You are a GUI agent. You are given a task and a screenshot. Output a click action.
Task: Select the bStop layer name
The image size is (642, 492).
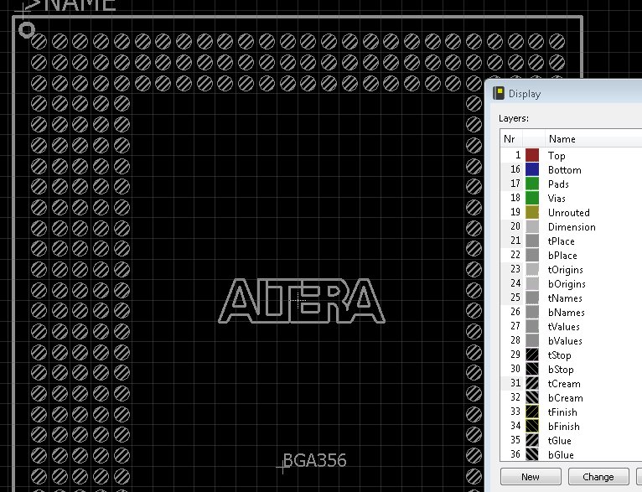561,370
